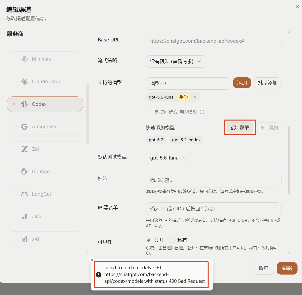The image size is (302, 295).
Task: Click the Codex OpenAI logo icon
Action: [x=24, y=104]
